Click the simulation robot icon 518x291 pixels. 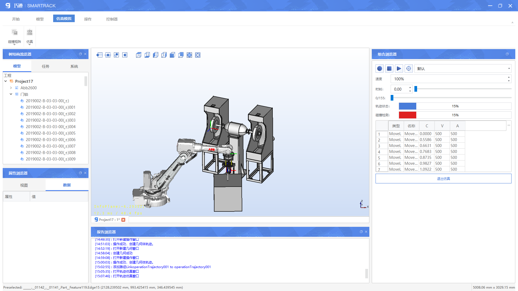(30, 33)
